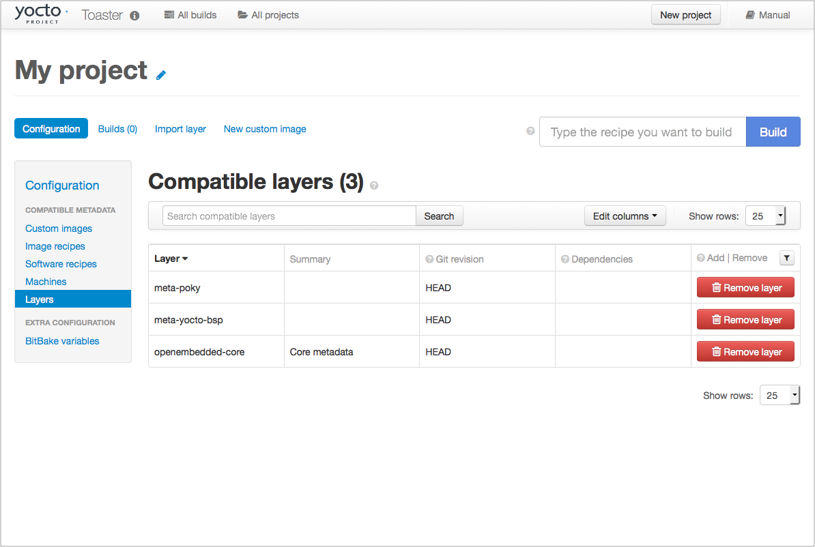Open the Import layer tab
Image resolution: width=815 pixels, height=547 pixels.
click(180, 129)
